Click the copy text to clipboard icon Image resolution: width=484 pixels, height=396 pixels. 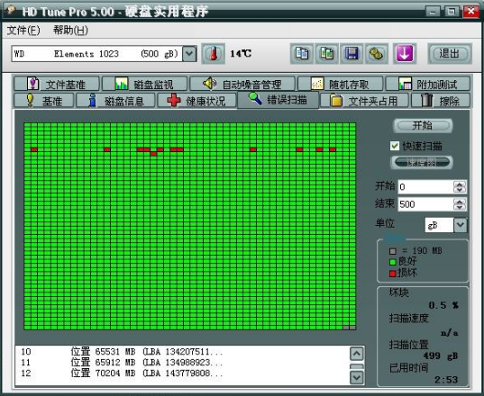point(302,54)
